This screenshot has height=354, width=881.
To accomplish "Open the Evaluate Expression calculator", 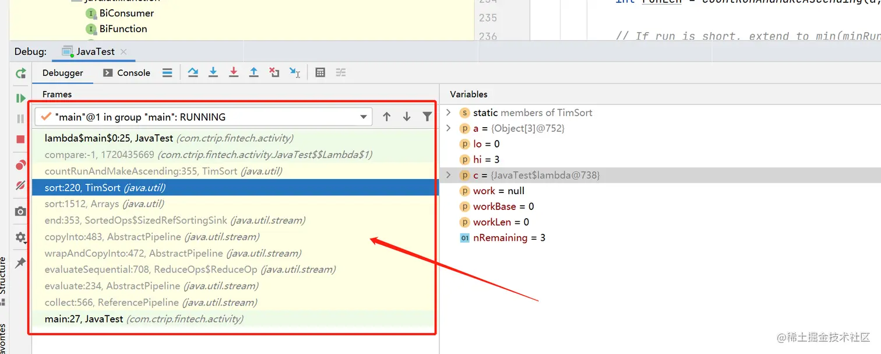I will (320, 72).
